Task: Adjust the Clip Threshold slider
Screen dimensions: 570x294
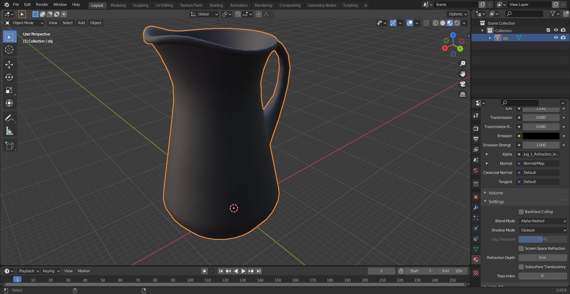Action: tap(543, 239)
